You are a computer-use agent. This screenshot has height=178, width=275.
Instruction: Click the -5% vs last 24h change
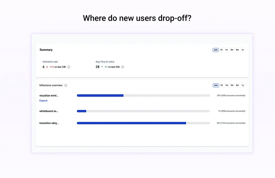tap(112, 67)
